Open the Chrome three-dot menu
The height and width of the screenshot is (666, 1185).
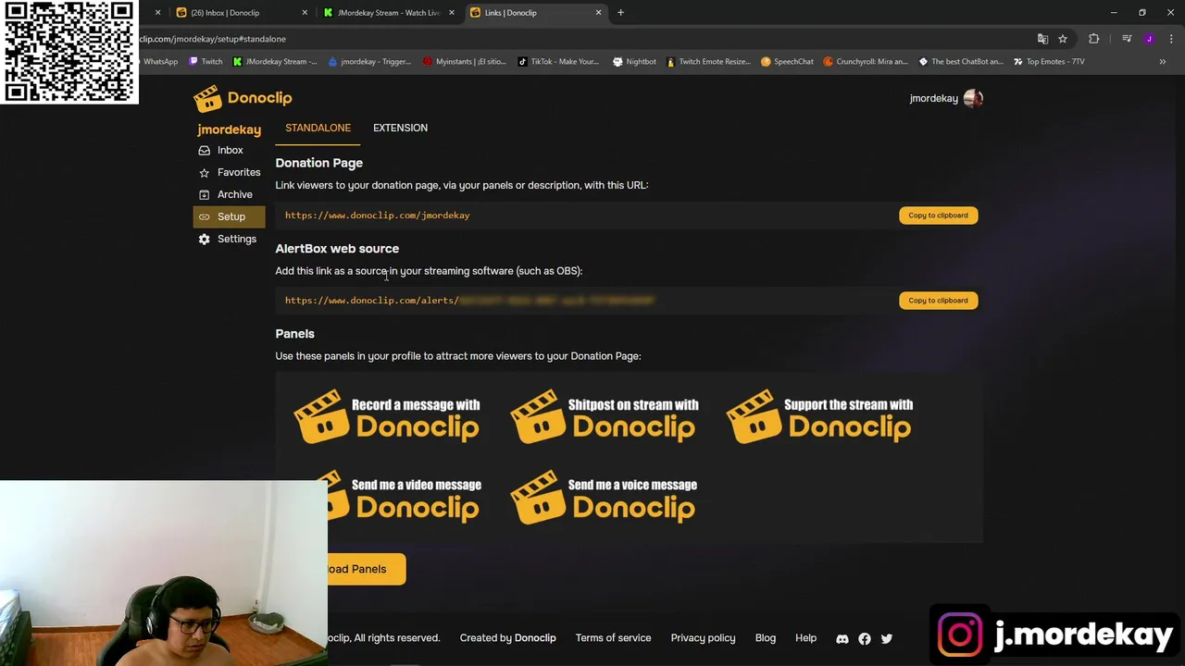pyautogui.click(x=1171, y=39)
